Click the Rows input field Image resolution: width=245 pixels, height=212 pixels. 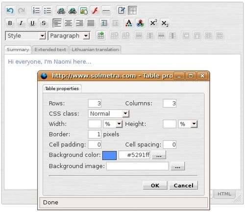95,103
